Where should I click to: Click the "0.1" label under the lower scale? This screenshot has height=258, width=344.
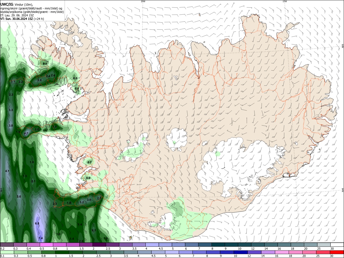point(2,256)
